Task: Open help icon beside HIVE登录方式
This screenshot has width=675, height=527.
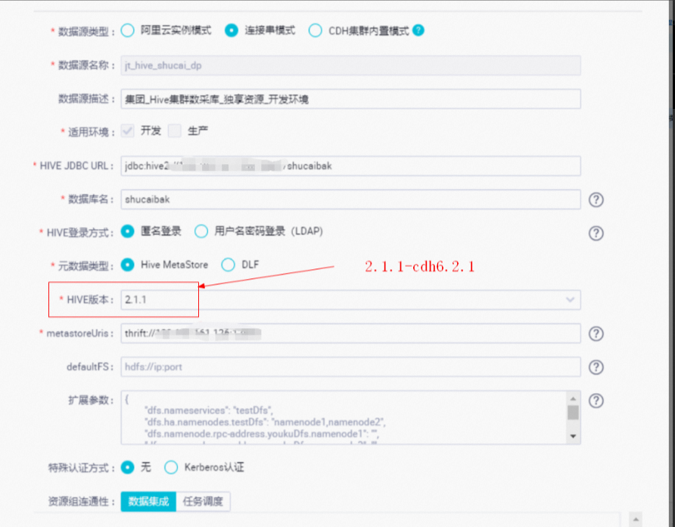Action: [x=596, y=233]
